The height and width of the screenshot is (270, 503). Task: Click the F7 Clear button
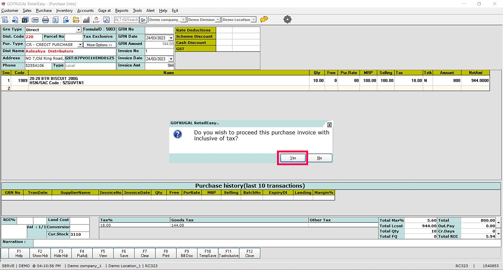145,253
